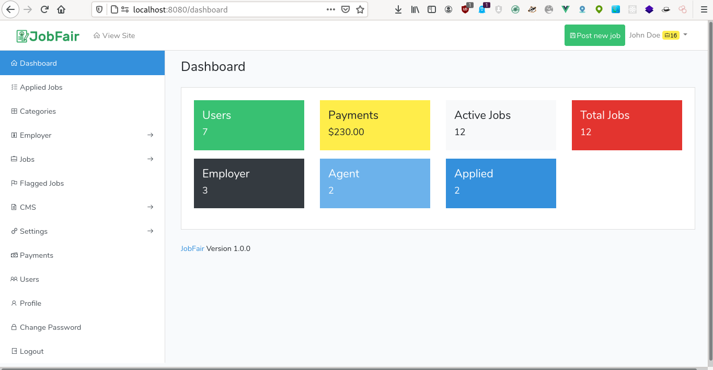
Task: Reload the page with the refresh icon
Action: (44, 9)
